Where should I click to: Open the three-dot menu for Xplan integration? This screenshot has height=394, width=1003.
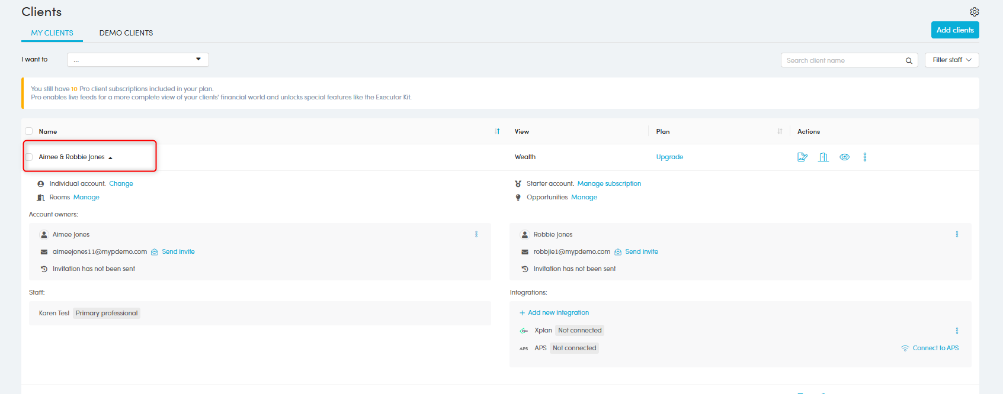957,331
